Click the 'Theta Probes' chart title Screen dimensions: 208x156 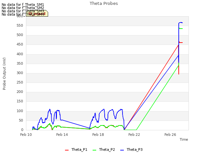click(104, 4)
